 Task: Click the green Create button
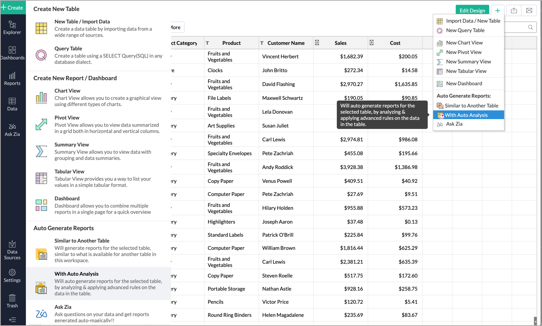point(13,7)
